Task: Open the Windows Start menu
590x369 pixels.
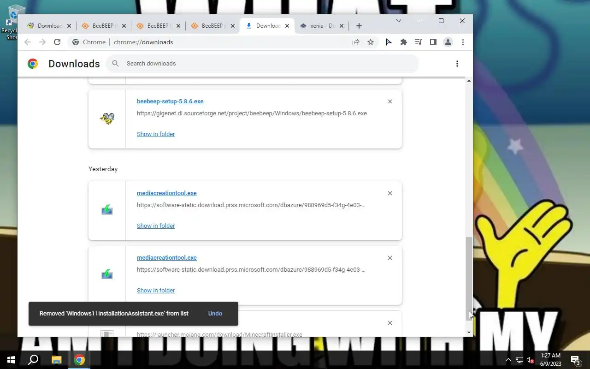Action: click(x=11, y=360)
